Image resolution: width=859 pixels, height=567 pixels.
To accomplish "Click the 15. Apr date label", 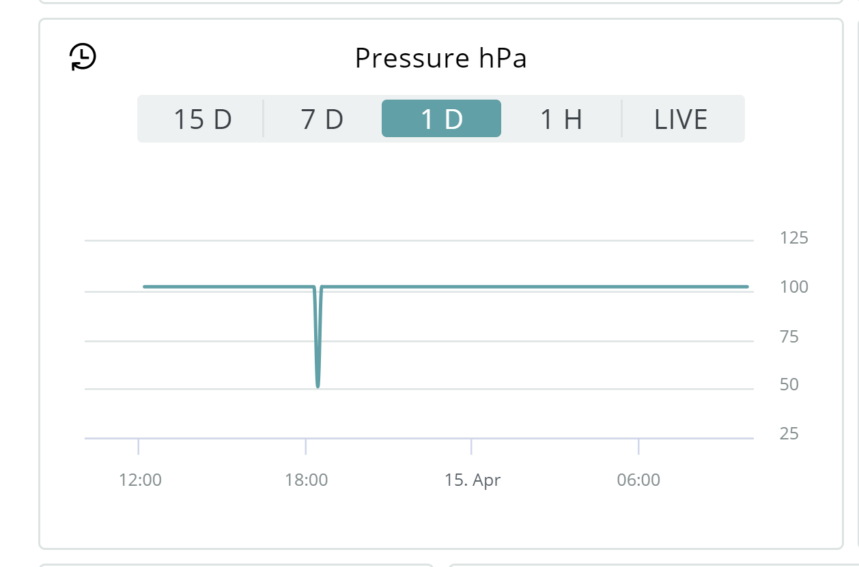I will [x=473, y=480].
